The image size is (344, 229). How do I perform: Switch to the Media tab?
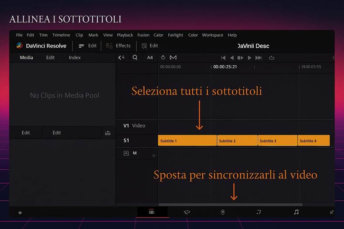click(26, 57)
